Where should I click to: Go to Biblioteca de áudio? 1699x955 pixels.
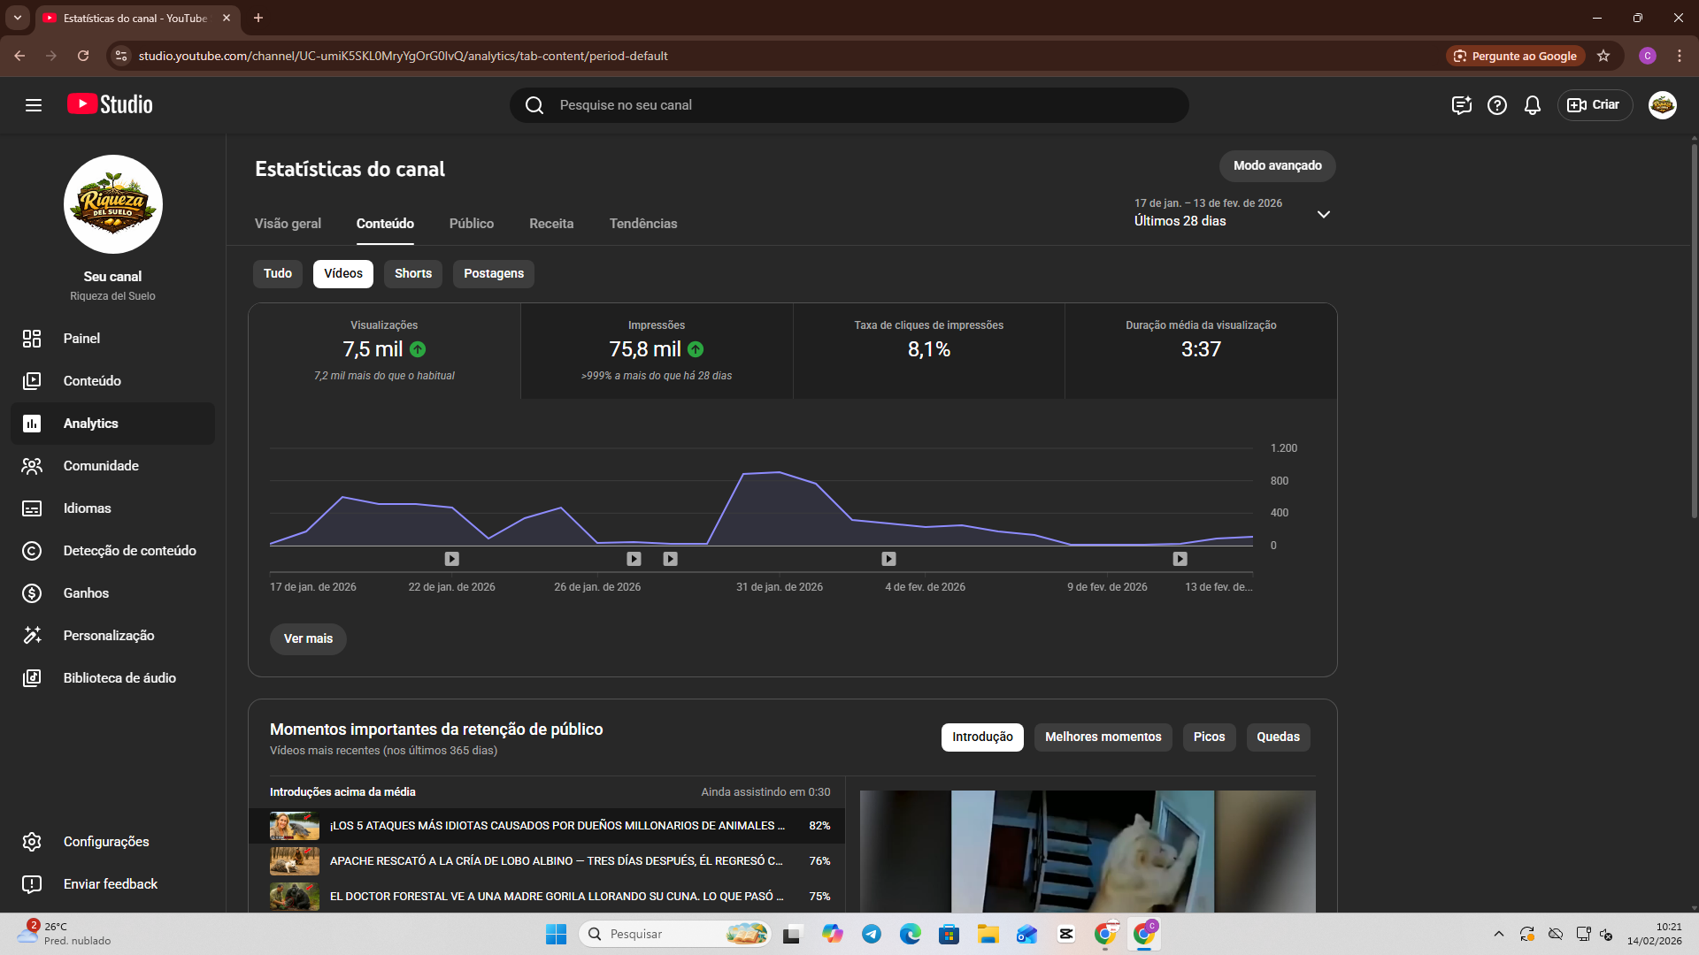click(x=119, y=678)
